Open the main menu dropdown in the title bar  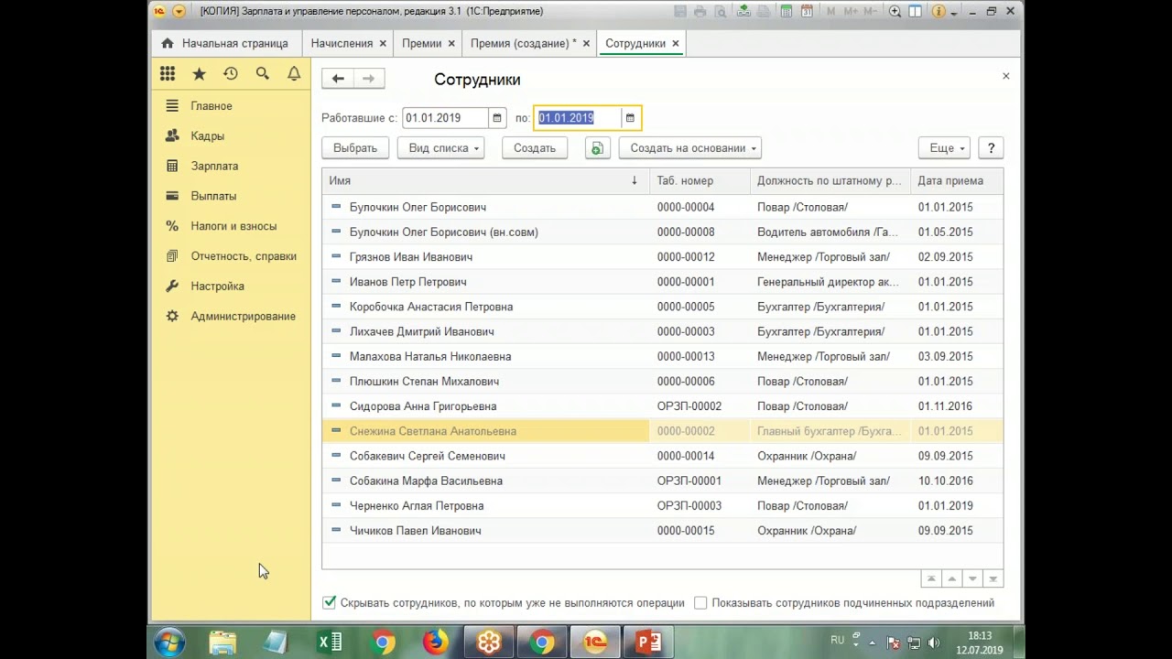pos(179,12)
